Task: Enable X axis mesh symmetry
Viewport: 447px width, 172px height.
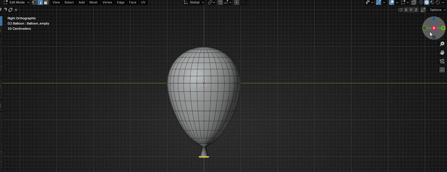Action: 406,10
